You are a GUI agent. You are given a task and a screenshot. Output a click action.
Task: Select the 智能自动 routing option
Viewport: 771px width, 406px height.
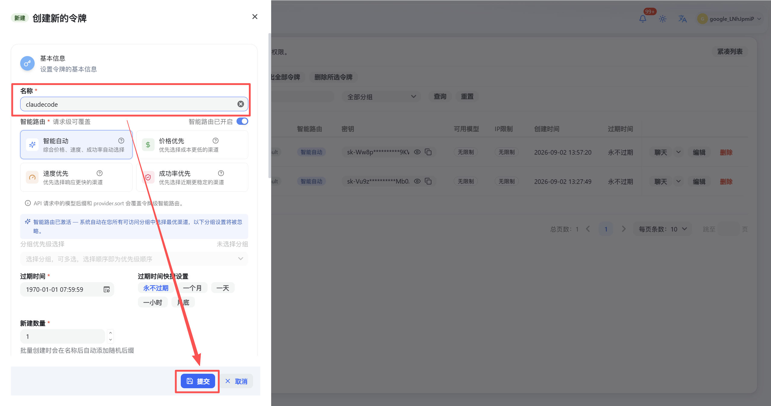tap(76, 145)
